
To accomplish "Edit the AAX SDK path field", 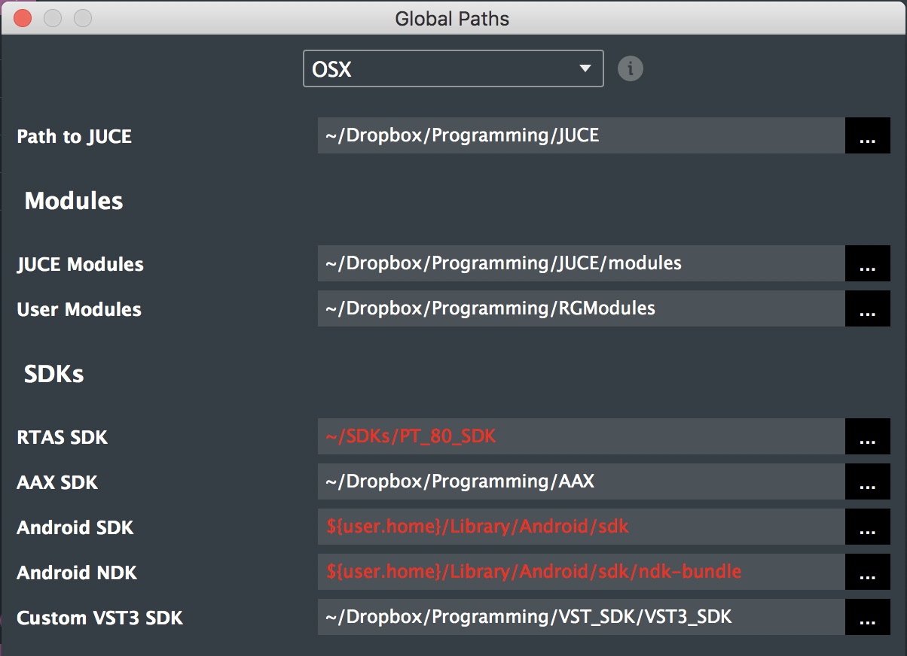I will point(580,482).
